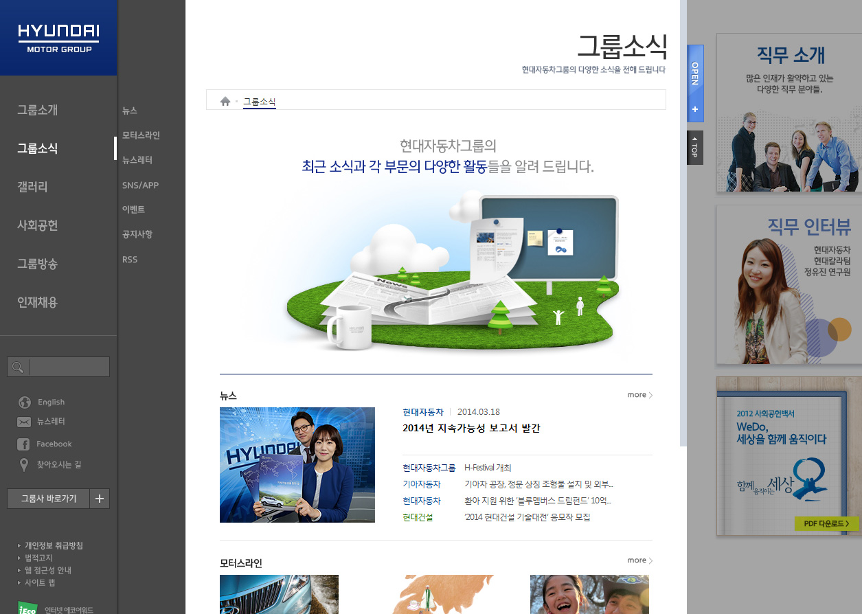862x614 pixels.
Task: Select the 뉴스레터 submenu item
Action: 137,160
